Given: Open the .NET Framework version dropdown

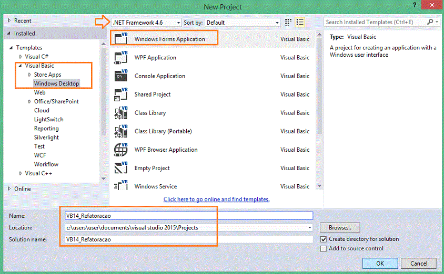Looking at the screenshot, I should point(146,23).
